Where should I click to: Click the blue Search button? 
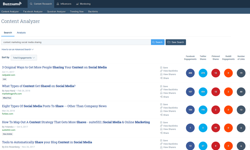tap(157, 42)
